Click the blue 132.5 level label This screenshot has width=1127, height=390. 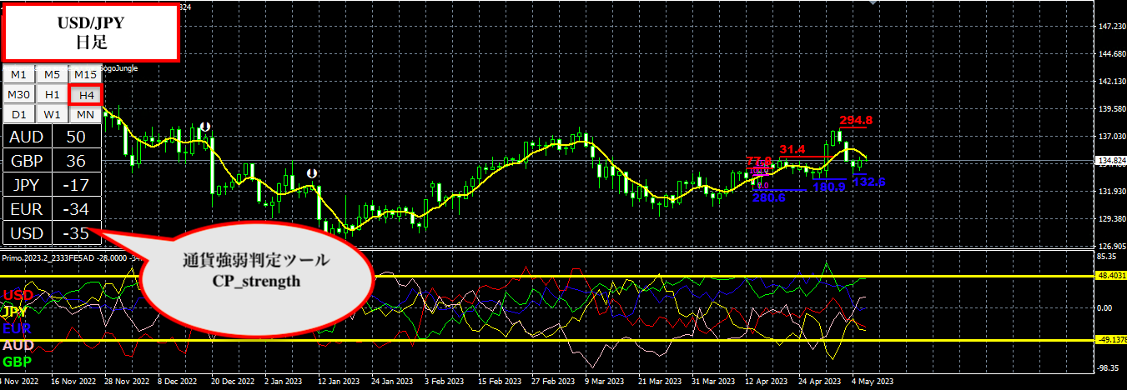point(868,182)
